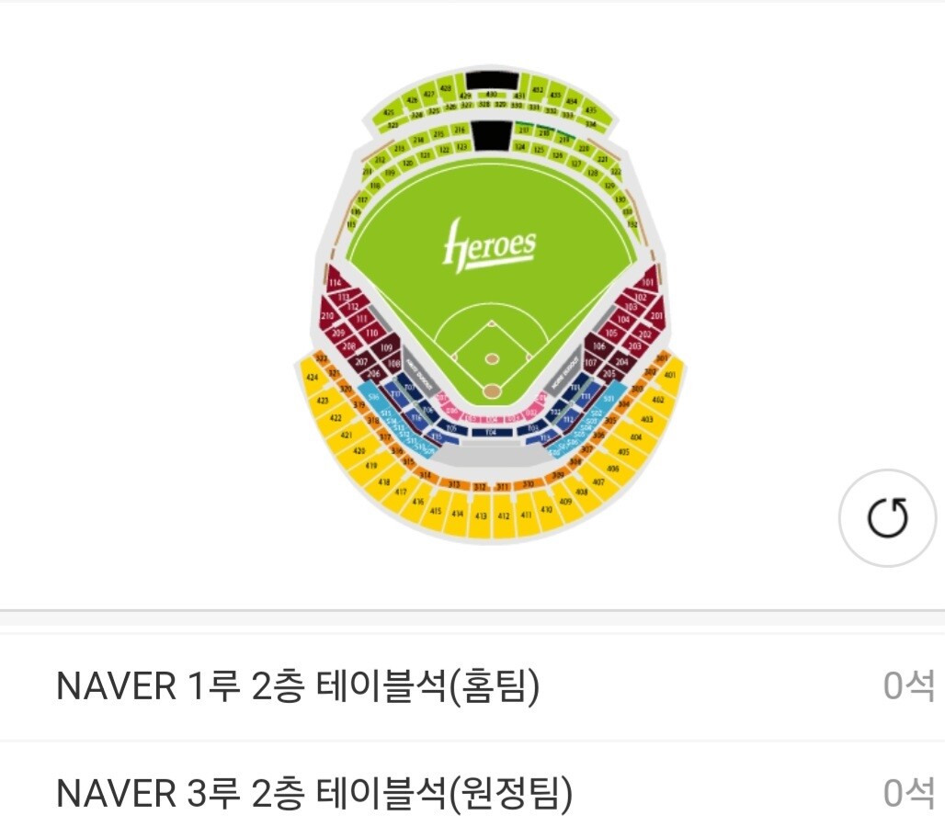
Task: Select NAVER 1루 2층 테이블석(홈팀) row
Action: pos(472,686)
